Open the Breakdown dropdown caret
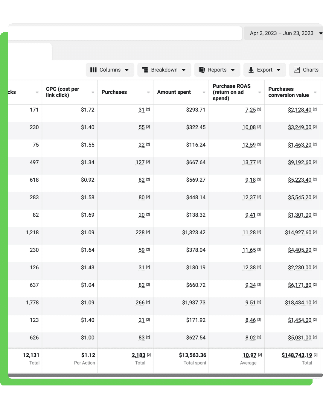This screenshot has width=323, height=404. (184, 70)
